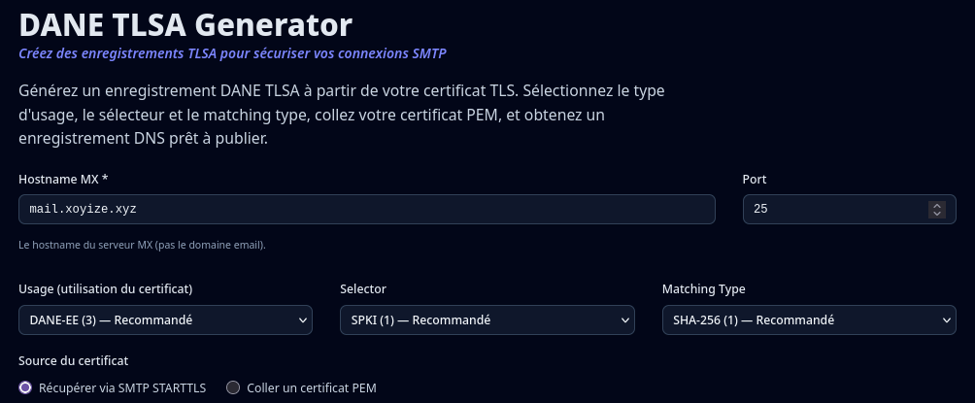
Task: Click the "Port" field label
Action: click(755, 180)
